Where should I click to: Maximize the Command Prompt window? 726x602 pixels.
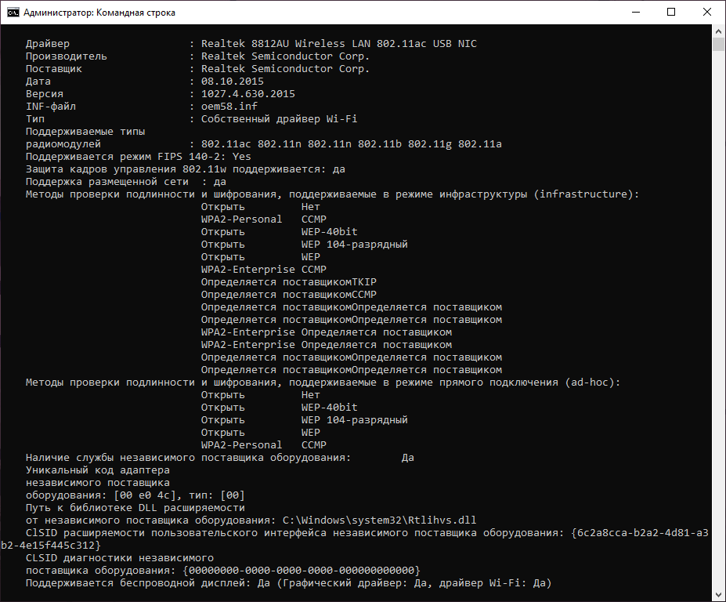(671, 12)
